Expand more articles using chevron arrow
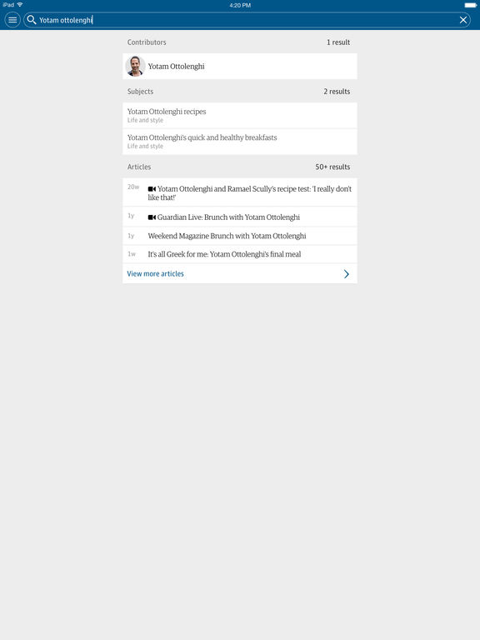Screen dimensions: 480x640 tap(346, 274)
